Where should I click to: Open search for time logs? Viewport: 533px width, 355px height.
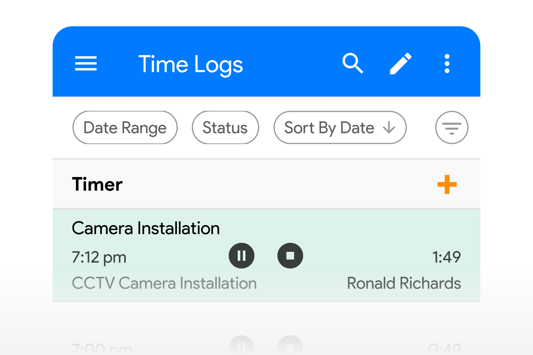point(353,64)
